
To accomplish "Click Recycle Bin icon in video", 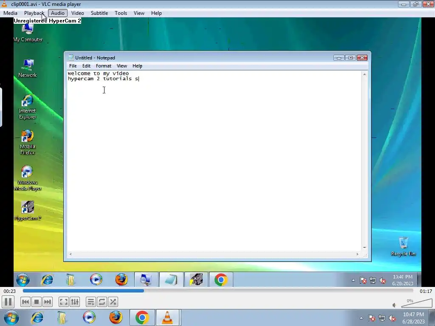I will [403, 247].
